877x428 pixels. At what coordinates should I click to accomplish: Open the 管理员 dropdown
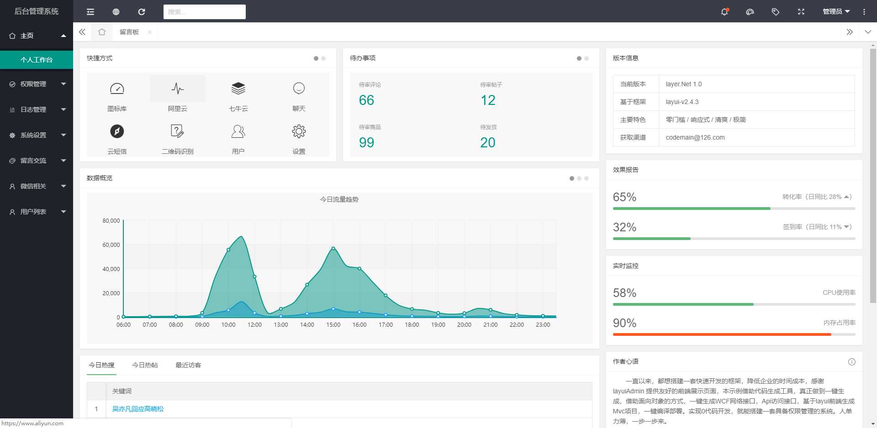tap(836, 12)
